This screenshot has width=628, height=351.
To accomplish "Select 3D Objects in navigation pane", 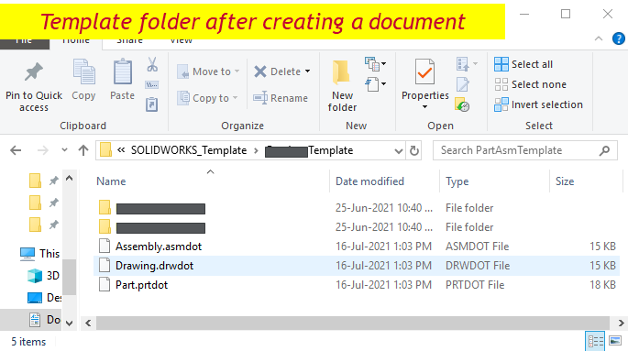I will 43,276.
